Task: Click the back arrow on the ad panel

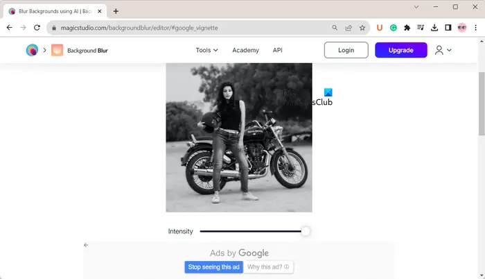Action: click(x=86, y=245)
